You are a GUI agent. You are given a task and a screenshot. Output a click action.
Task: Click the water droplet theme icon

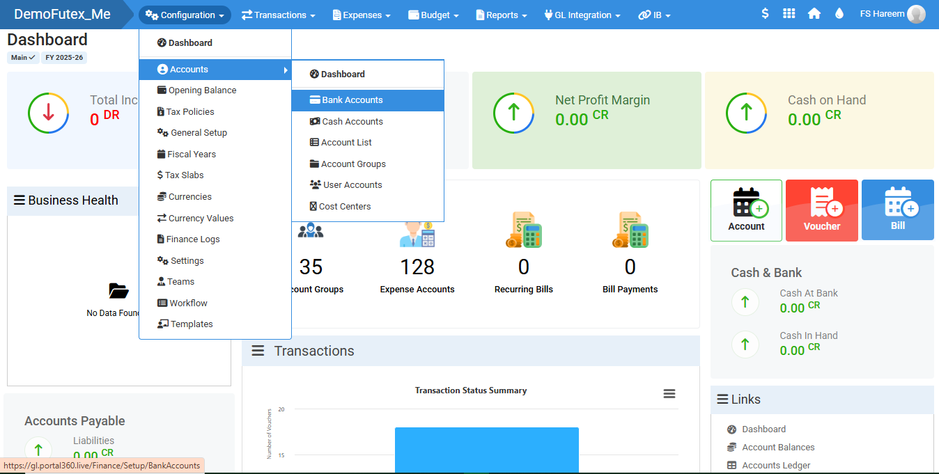coord(839,14)
